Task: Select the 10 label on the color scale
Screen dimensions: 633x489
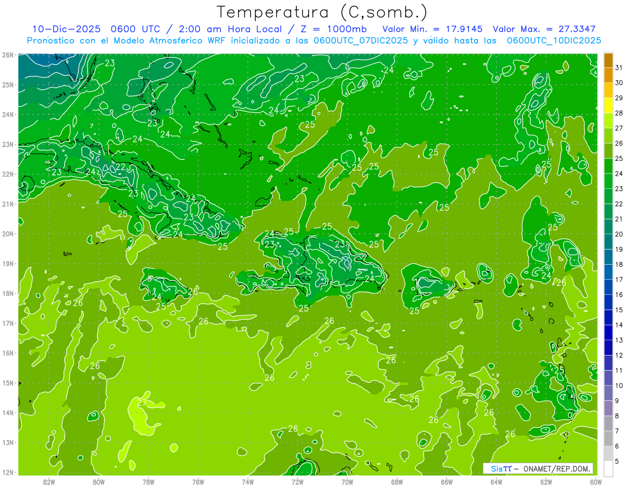Action: point(619,386)
